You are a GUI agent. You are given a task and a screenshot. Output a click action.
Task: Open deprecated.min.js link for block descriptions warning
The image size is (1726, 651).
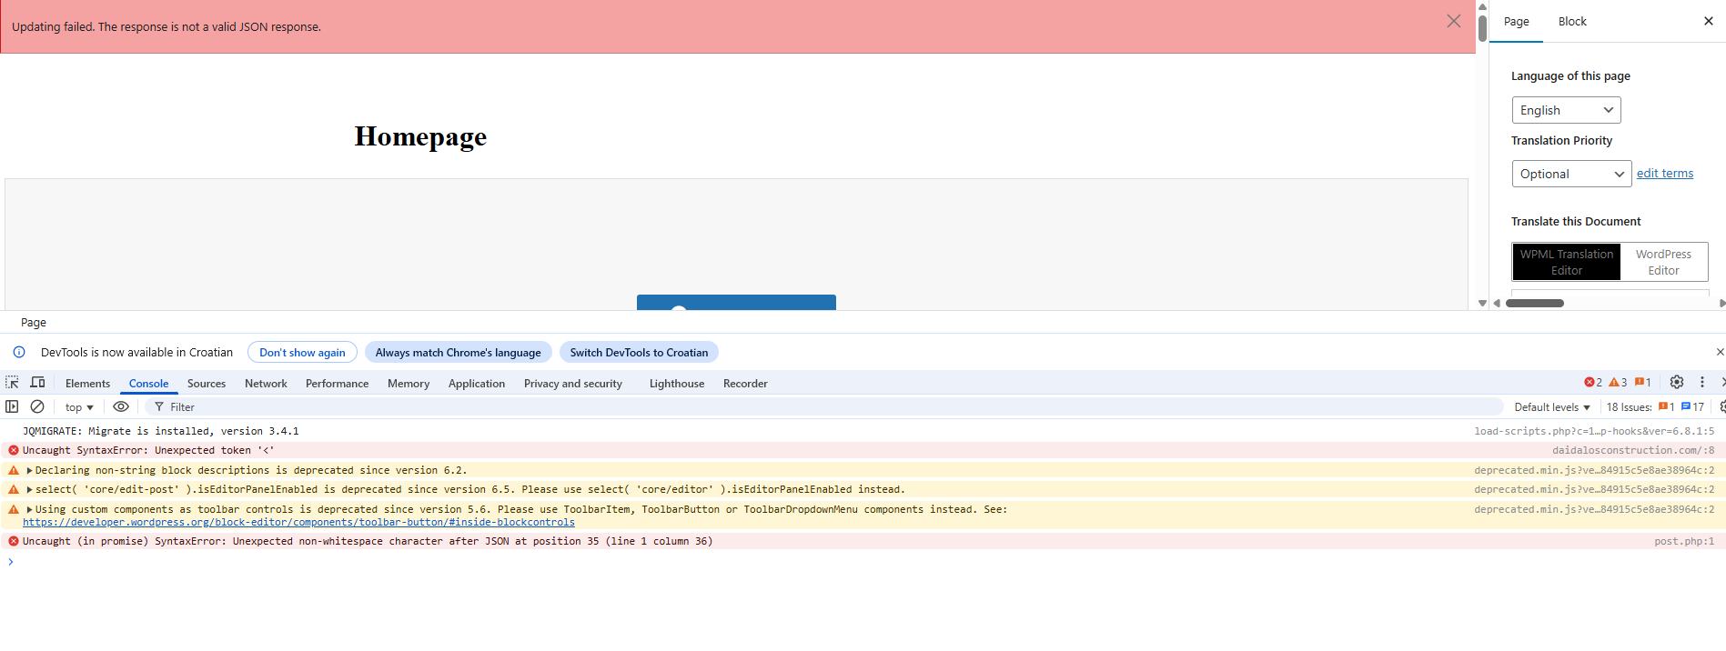pyautogui.click(x=1594, y=470)
